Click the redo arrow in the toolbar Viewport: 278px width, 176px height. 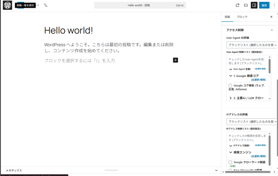37,5
